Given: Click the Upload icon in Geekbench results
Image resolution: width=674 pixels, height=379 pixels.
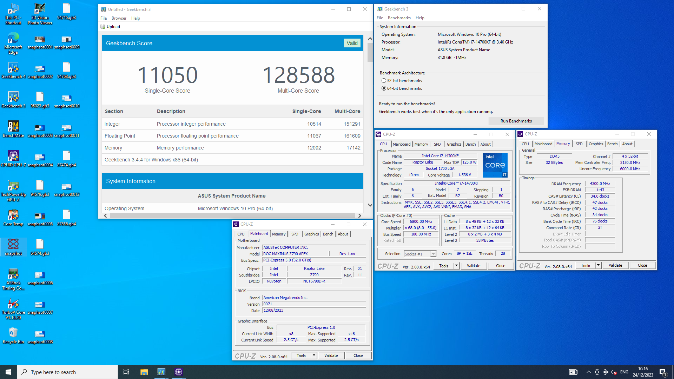Looking at the screenshot, I should [103, 27].
